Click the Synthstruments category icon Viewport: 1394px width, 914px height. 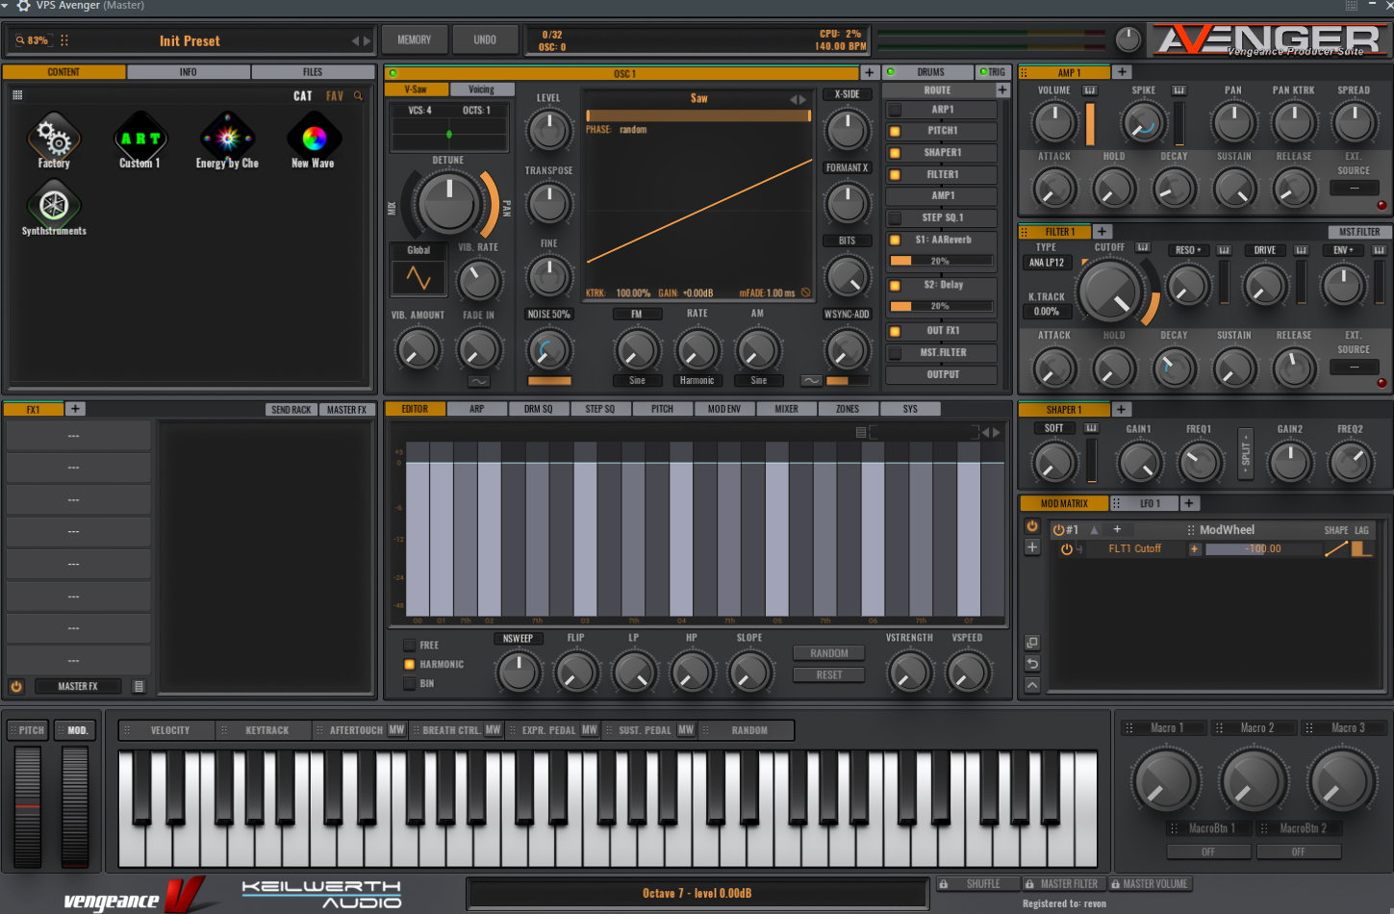[54, 205]
